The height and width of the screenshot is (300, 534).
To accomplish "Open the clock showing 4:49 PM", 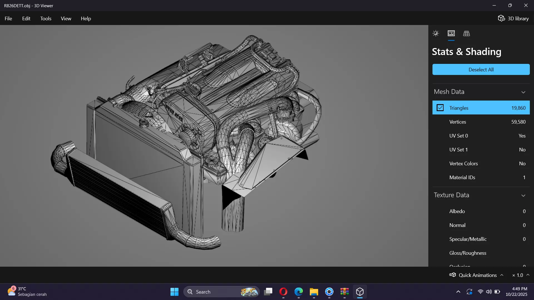I will 516,292.
